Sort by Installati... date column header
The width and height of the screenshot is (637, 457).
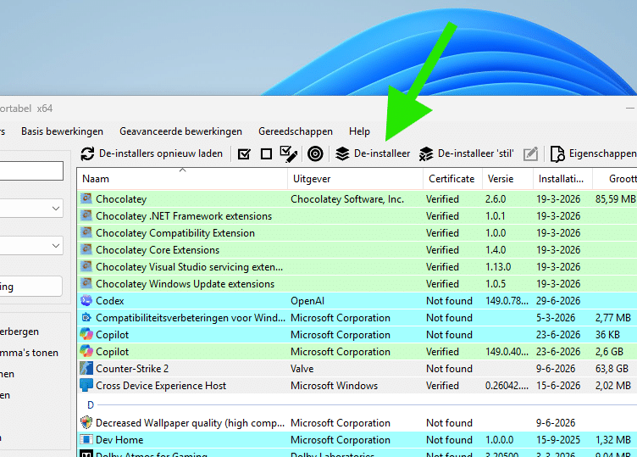[x=563, y=179]
